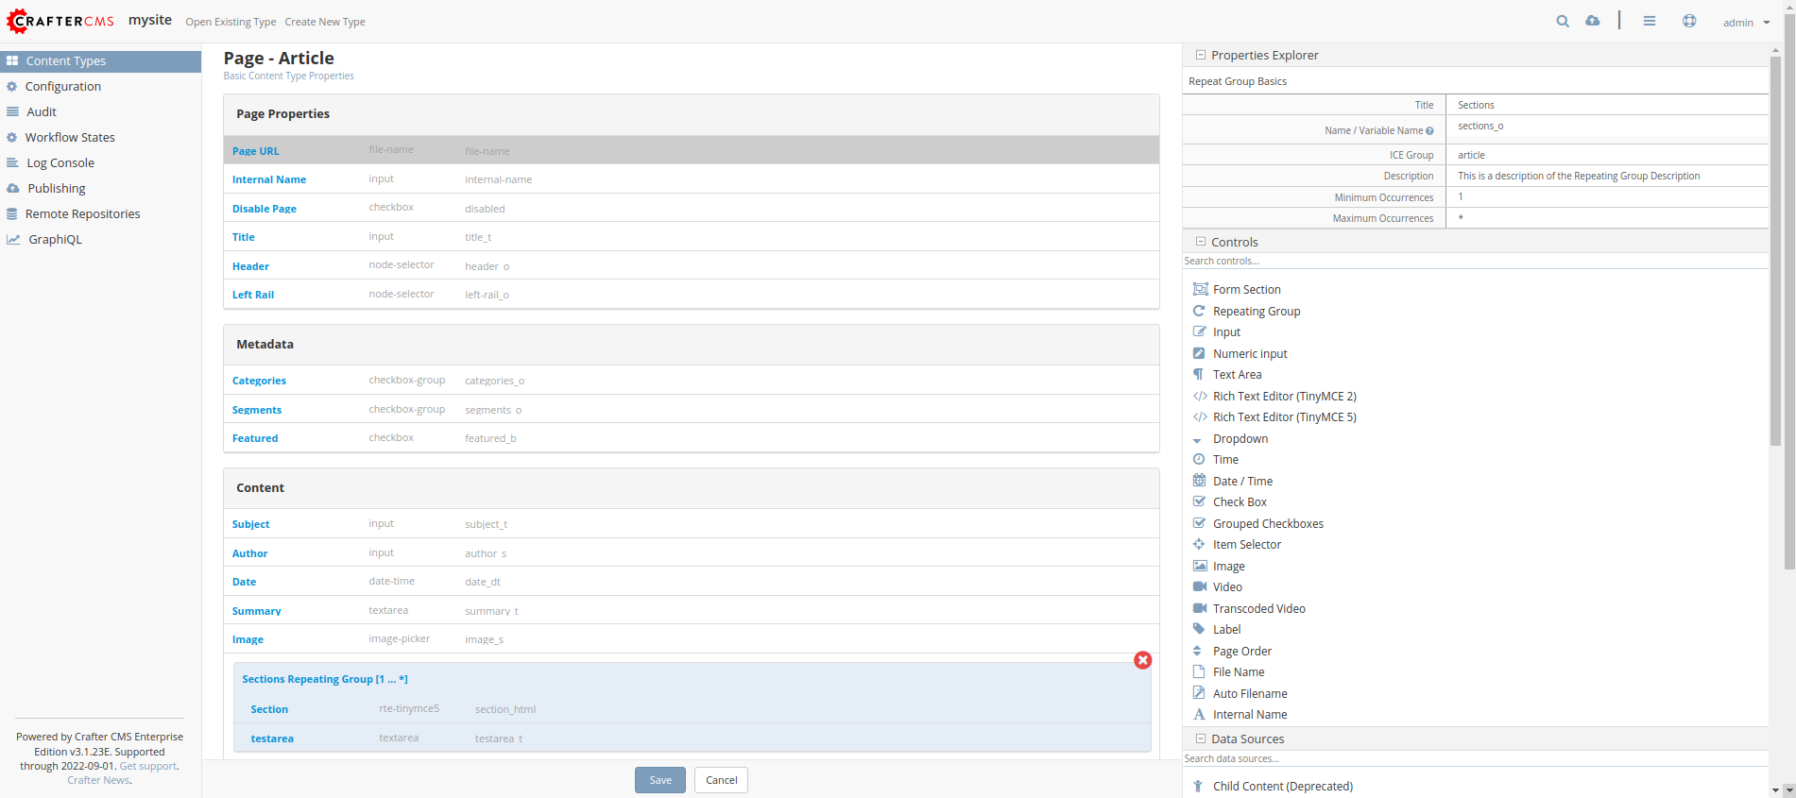The height and width of the screenshot is (798, 1796).
Task: Click Open Existing Type link
Action: tap(231, 22)
